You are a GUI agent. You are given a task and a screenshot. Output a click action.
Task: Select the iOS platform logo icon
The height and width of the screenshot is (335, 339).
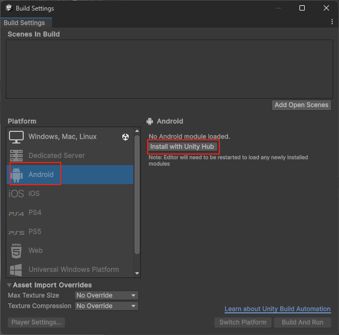[16, 194]
